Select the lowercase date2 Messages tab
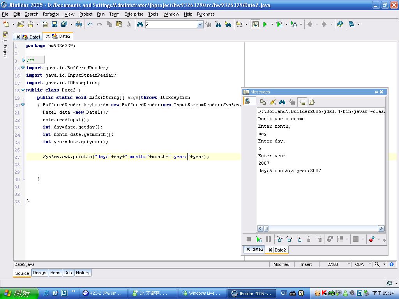Image resolution: width=399 pixels, height=299 pixels. tap(258, 249)
